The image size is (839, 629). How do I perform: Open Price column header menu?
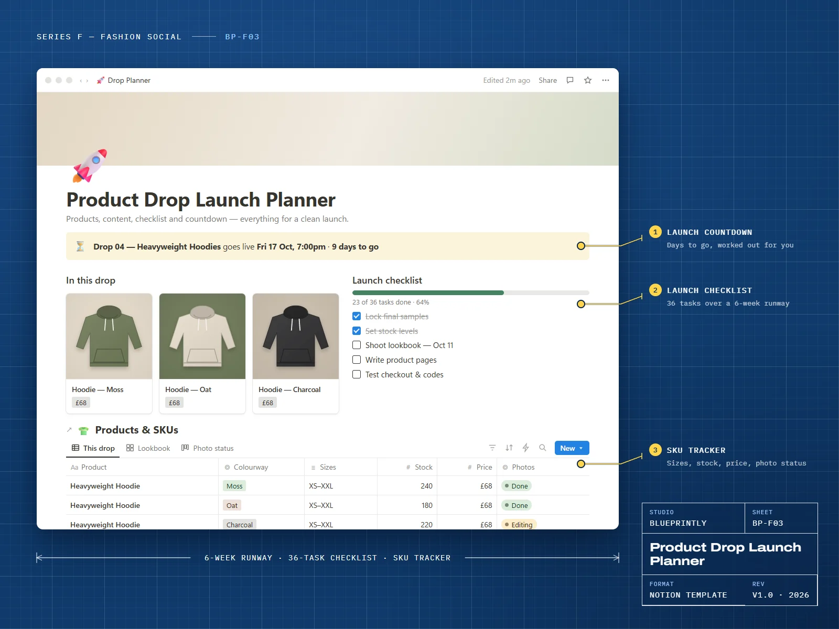467,467
